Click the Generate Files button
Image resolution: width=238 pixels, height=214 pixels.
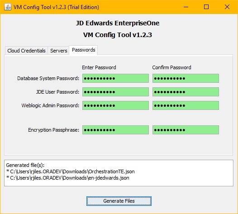click(119, 201)
